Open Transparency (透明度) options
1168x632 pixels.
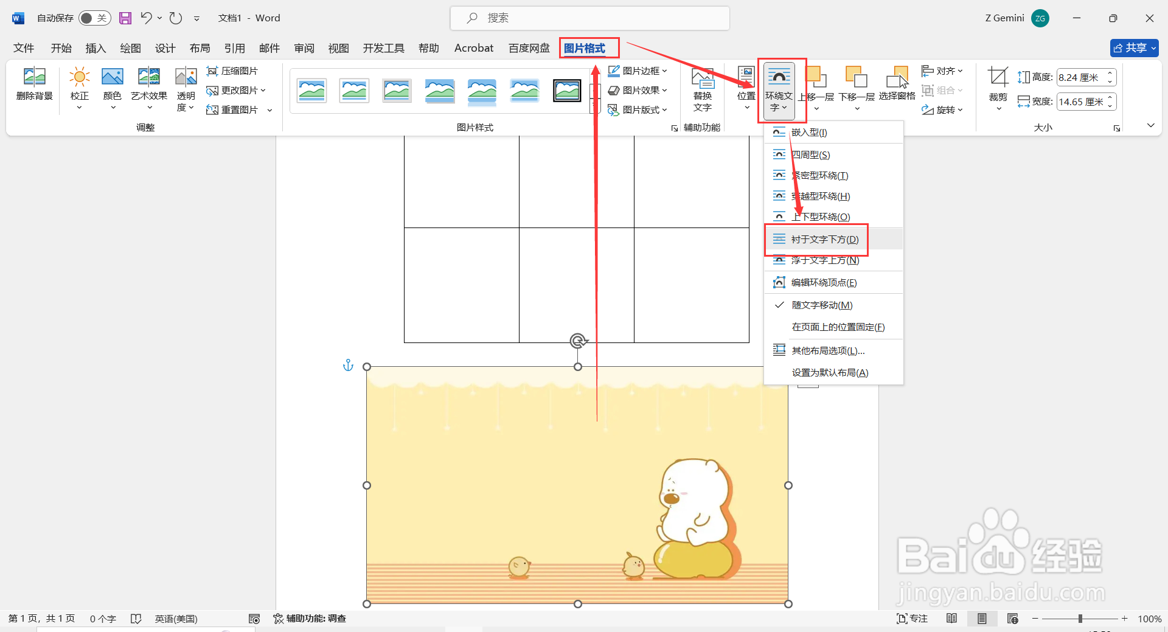pos(186,88)
